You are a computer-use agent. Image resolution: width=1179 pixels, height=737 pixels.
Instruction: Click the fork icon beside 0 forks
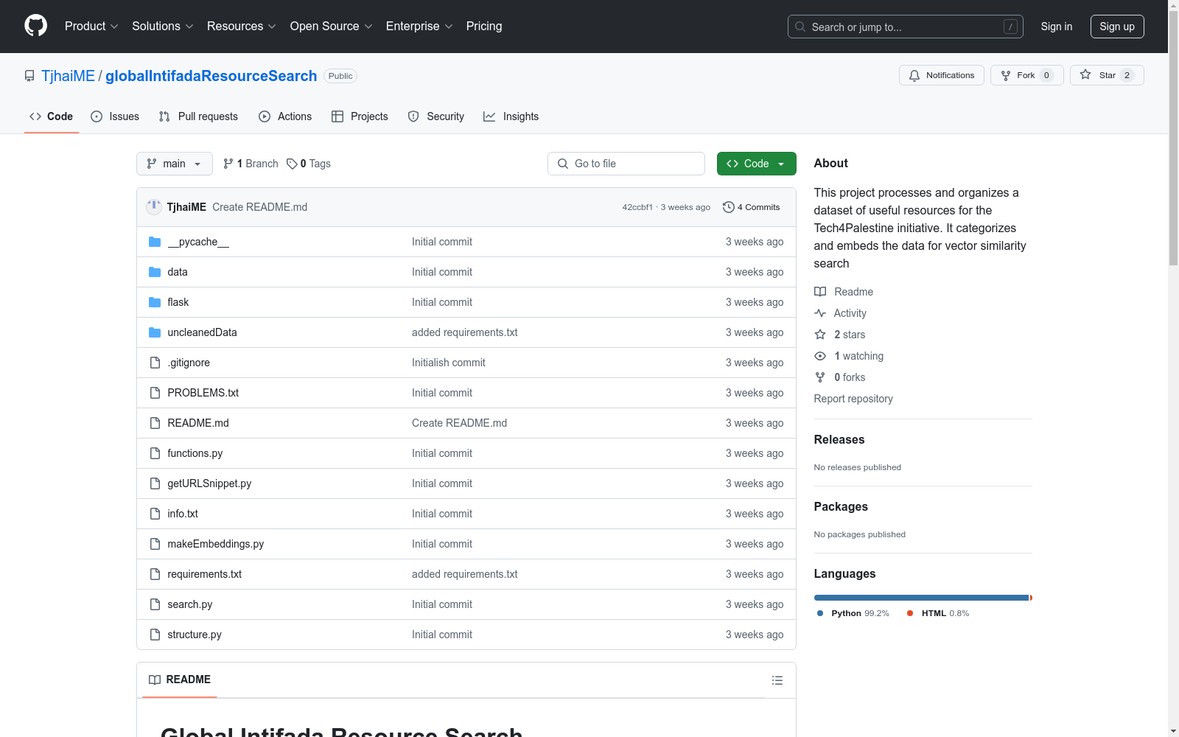(820, 377)
